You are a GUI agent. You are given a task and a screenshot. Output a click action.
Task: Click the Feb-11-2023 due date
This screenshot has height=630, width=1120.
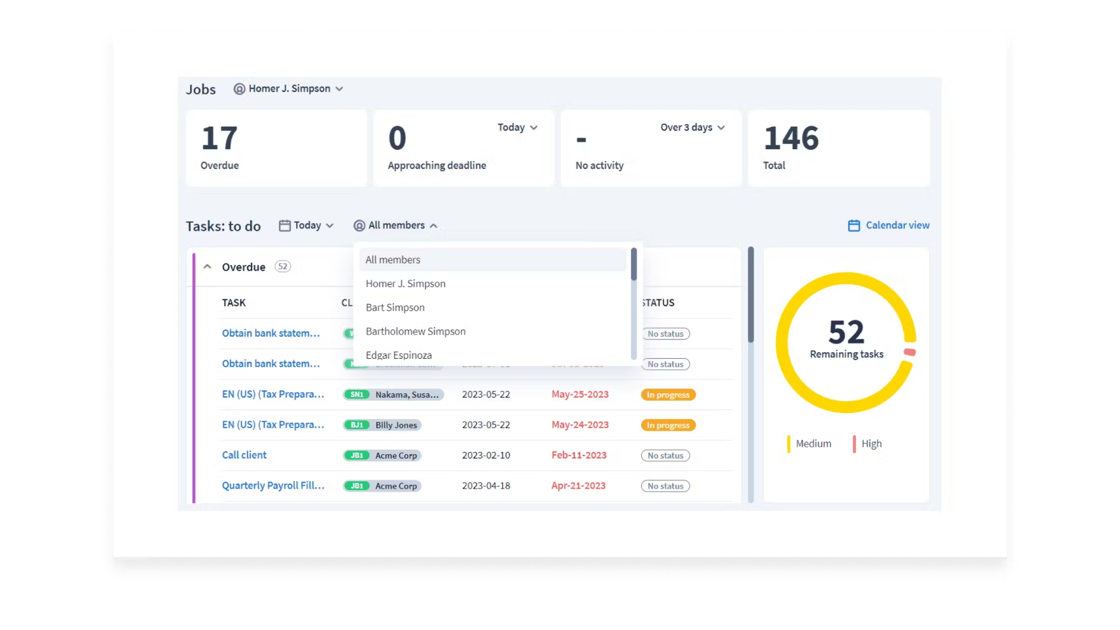579,455
